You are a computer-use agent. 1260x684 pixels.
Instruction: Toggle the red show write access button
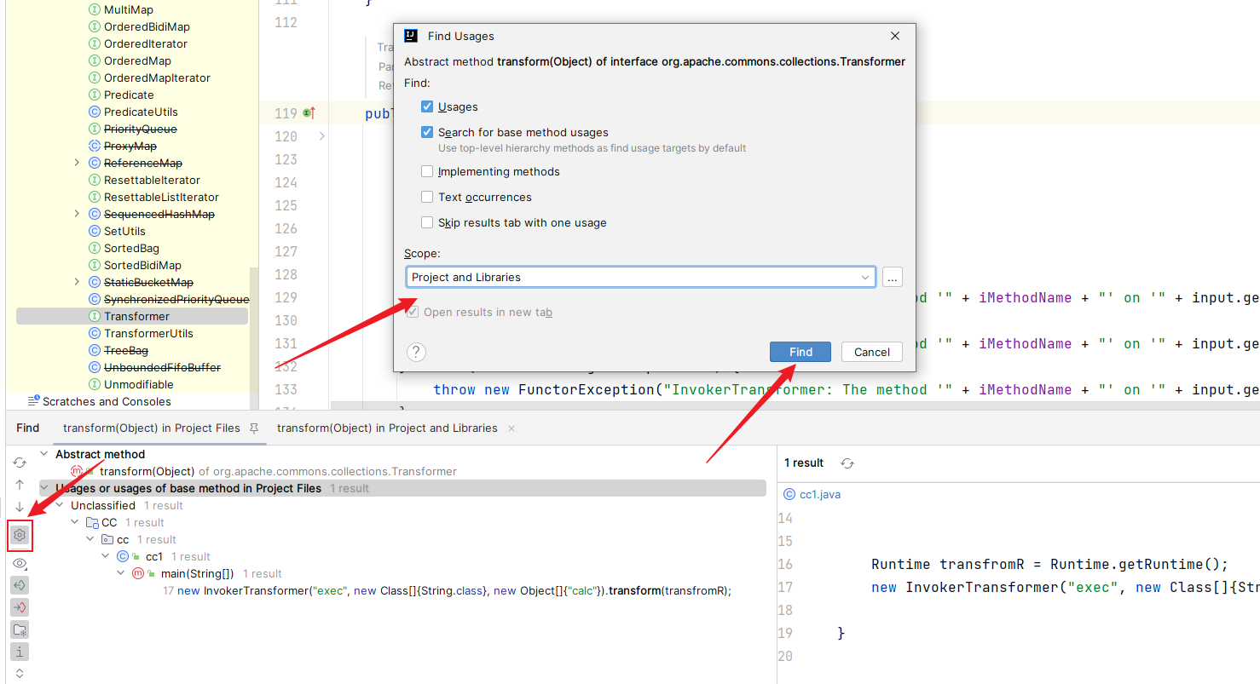20,607
